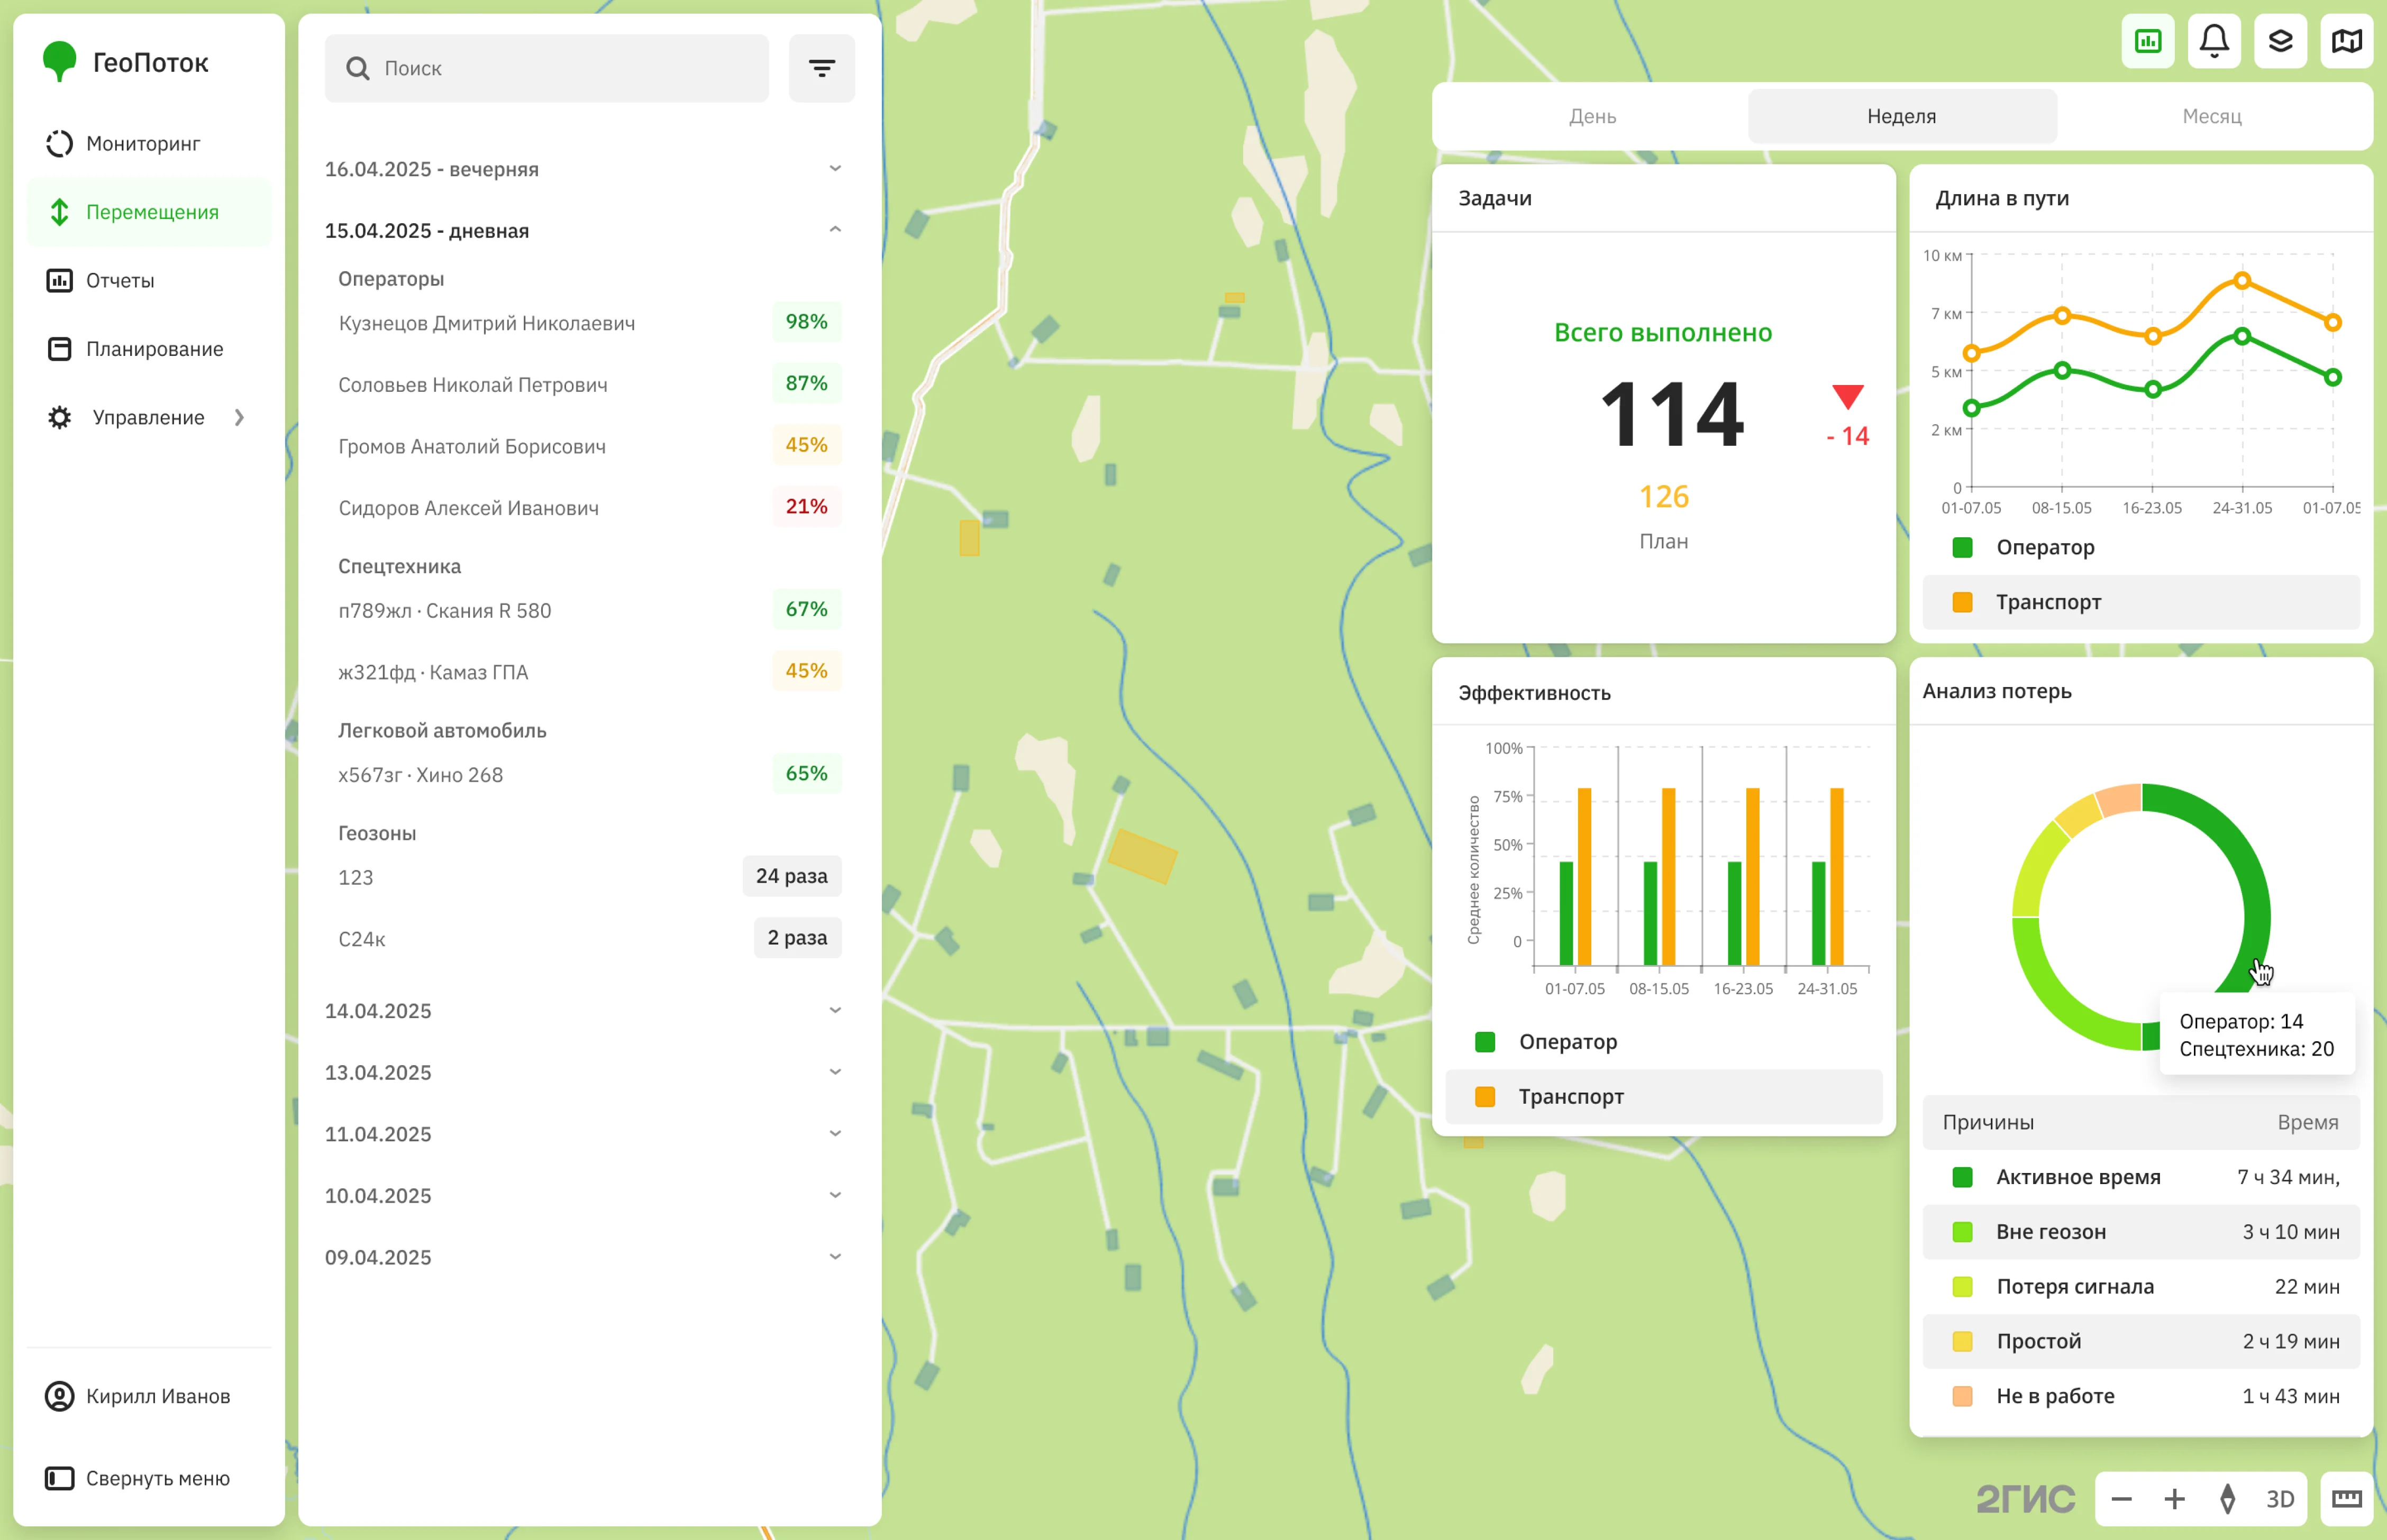Open Отчеты in the sidebar menu
This screenshot has height=1540, width=2387.
point(120,280)
